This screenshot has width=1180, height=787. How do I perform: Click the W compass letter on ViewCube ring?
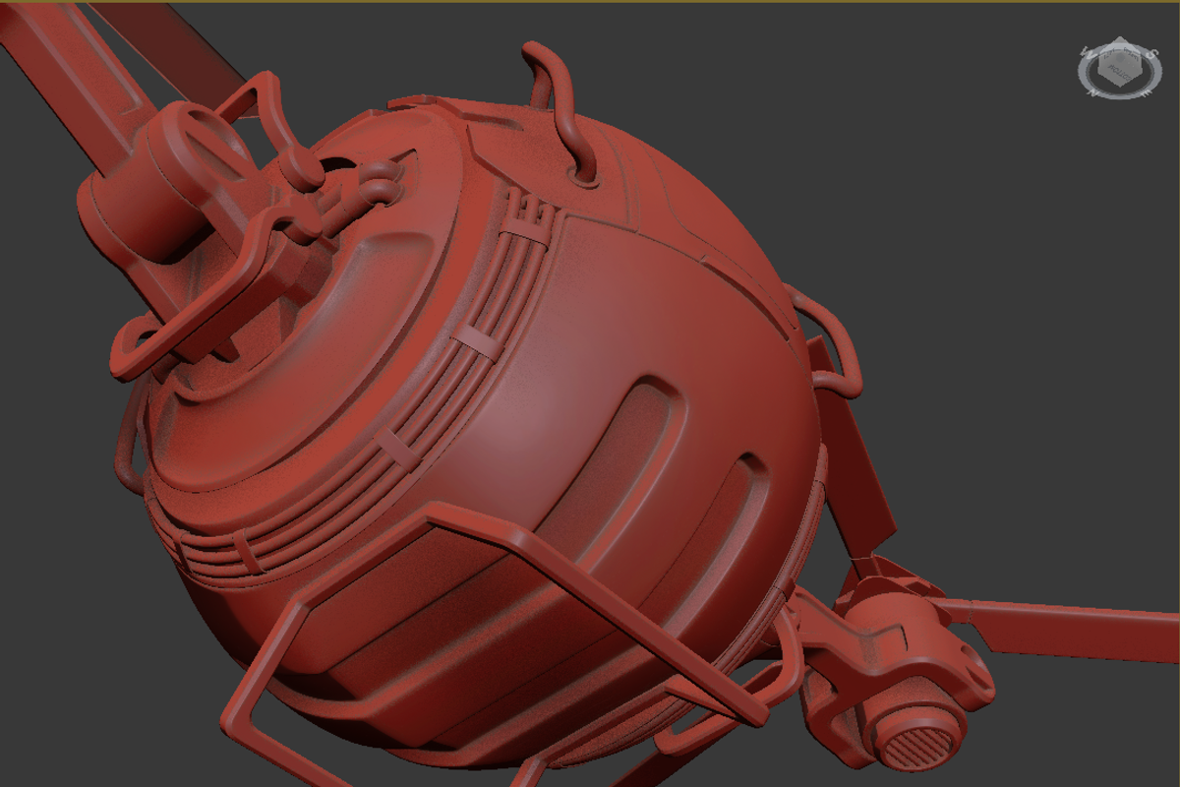pyautogui.click(x=1088, y=53)
